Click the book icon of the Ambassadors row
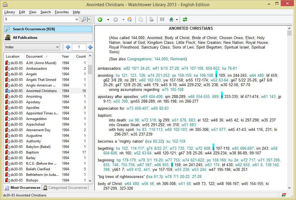 [x=8, y=69]
